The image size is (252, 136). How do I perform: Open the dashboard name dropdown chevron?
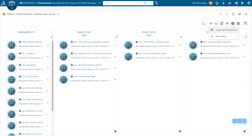(x=99, y=3)
